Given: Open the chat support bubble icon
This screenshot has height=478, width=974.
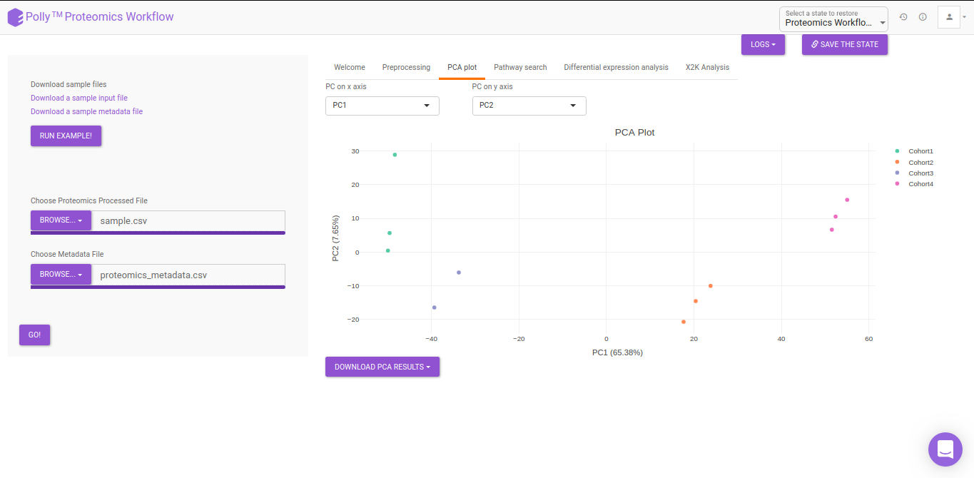Looking at the screenshot, I should pos(945,449).
